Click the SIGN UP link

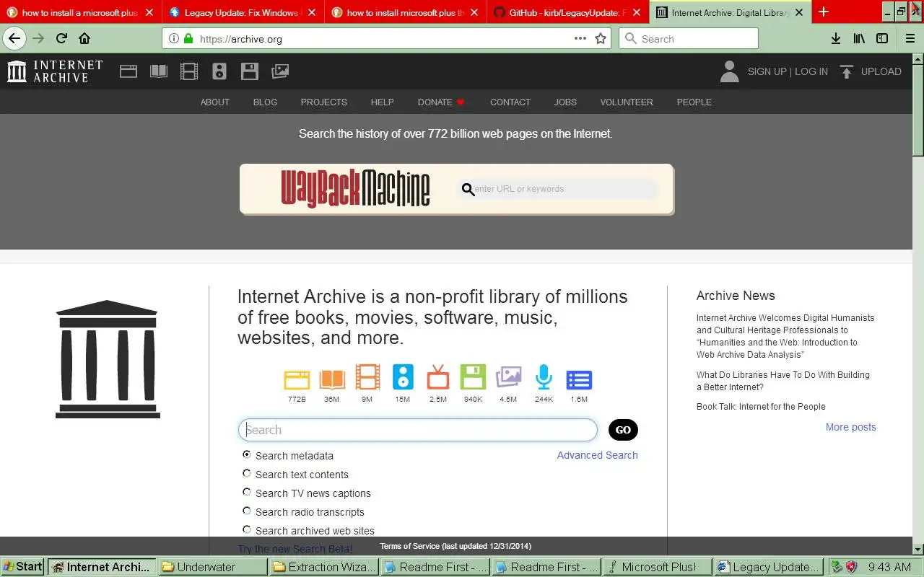767,71
